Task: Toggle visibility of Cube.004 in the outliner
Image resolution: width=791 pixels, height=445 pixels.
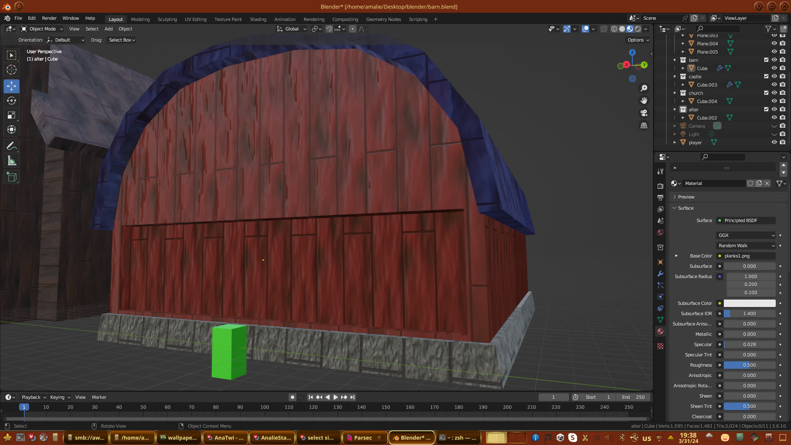Action: [x=774, y=101]
